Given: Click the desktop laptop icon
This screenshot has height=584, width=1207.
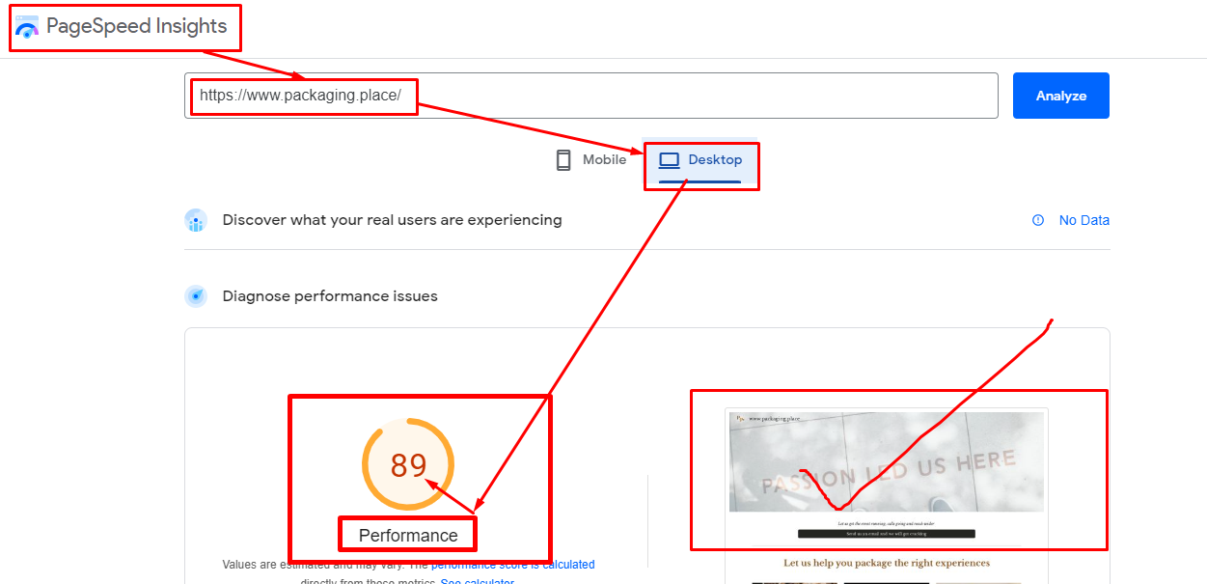Looking at the screenshot, I should click(670, 160).
